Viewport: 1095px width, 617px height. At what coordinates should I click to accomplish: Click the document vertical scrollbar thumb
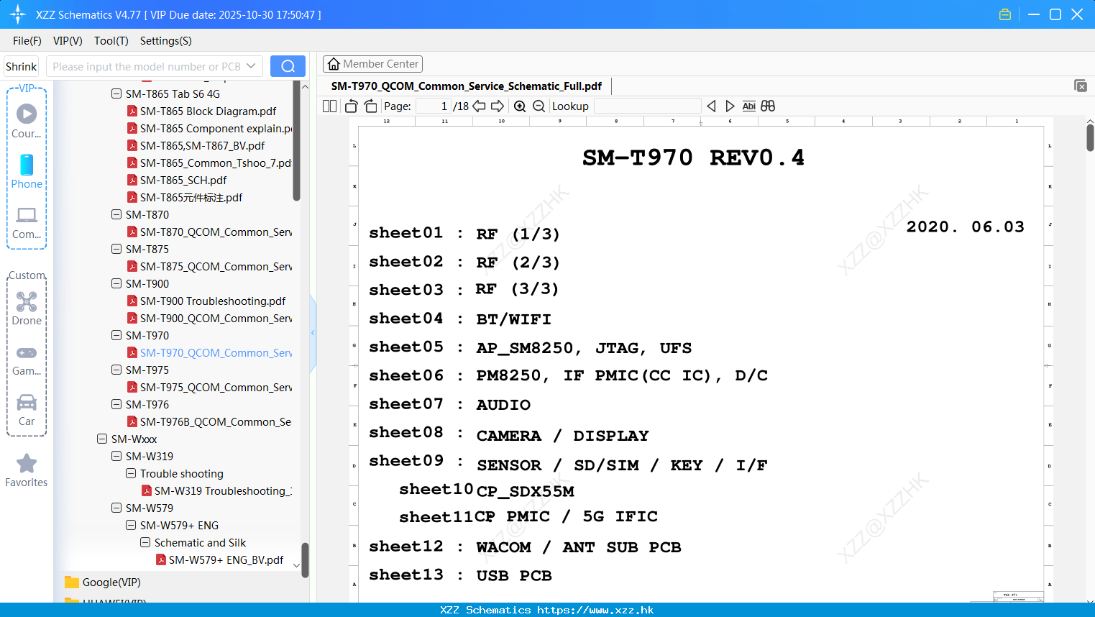[x=1090, y=137]
